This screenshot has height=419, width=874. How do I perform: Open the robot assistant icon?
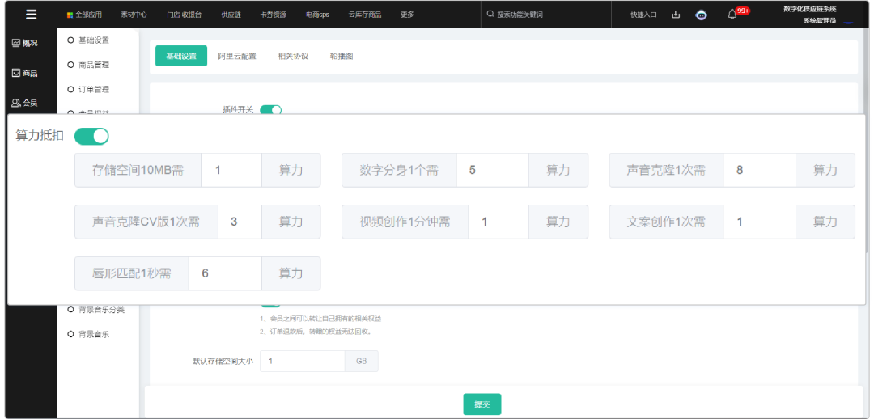[x=701, y=15]
